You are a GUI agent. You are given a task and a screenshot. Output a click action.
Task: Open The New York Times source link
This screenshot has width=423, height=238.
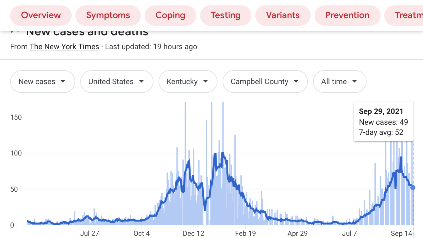pos(64,47)
